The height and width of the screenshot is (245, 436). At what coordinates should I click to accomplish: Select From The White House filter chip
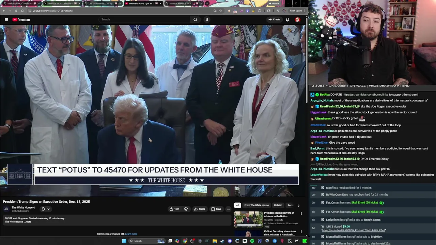256,205
